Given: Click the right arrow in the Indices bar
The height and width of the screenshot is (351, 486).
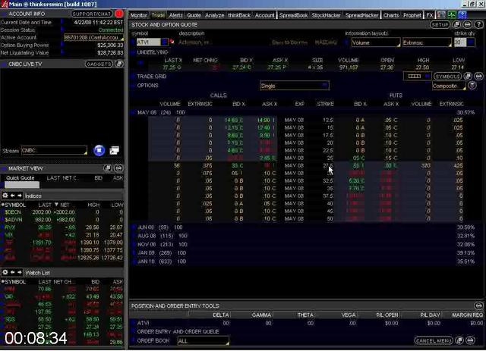Looking at the screenshot, I should point(20,196).
